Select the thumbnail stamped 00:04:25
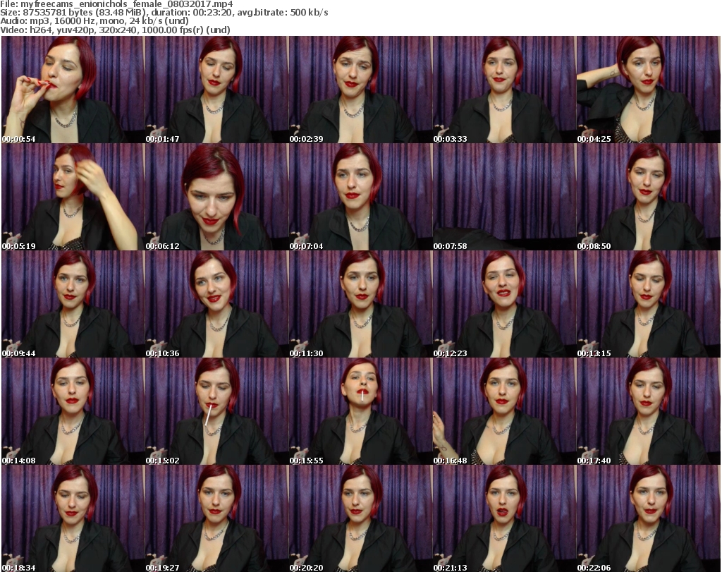Viewport: 722px width, 572px height. (649, 90)
